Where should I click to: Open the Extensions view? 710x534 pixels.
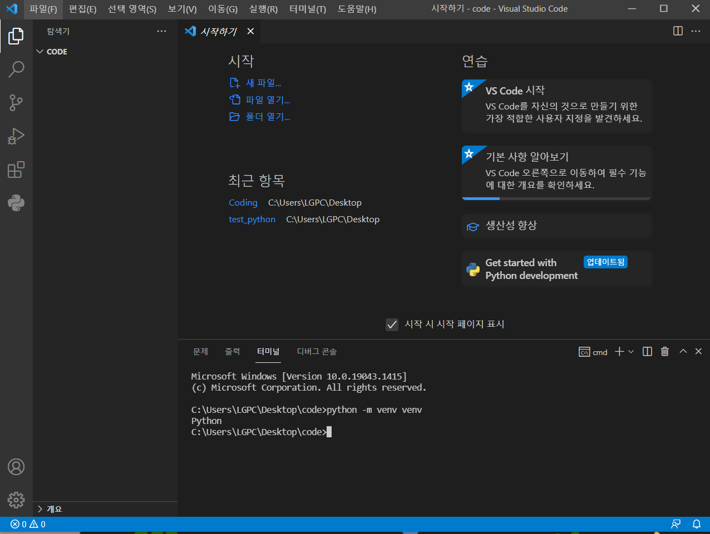(16, 169)
